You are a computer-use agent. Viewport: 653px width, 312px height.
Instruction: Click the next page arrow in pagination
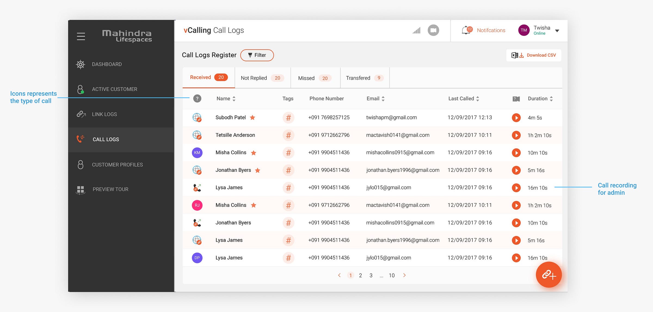coord(404,275)
